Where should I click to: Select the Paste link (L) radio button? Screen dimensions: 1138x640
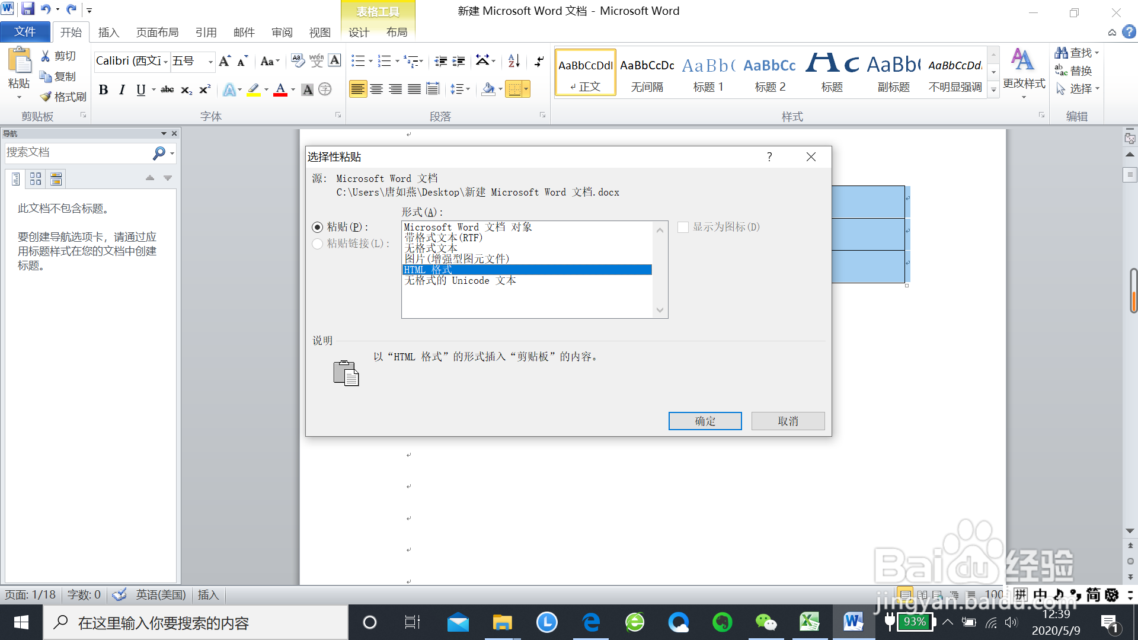(318, 244)
